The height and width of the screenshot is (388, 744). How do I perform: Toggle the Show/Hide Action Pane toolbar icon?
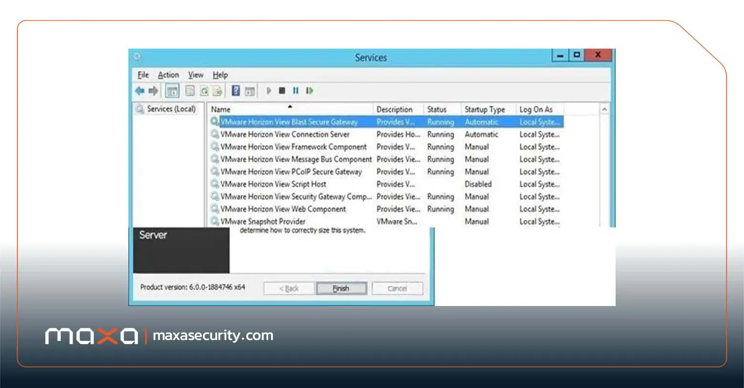(x=250, y=91)
